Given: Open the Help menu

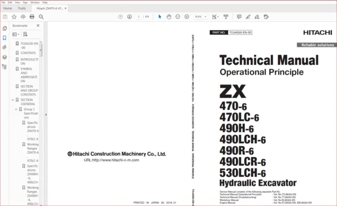Looking at the screenshot, I should click(45, 2).
